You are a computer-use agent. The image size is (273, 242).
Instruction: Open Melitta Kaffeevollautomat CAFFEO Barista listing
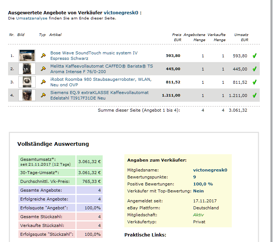(x=102, y=69)
